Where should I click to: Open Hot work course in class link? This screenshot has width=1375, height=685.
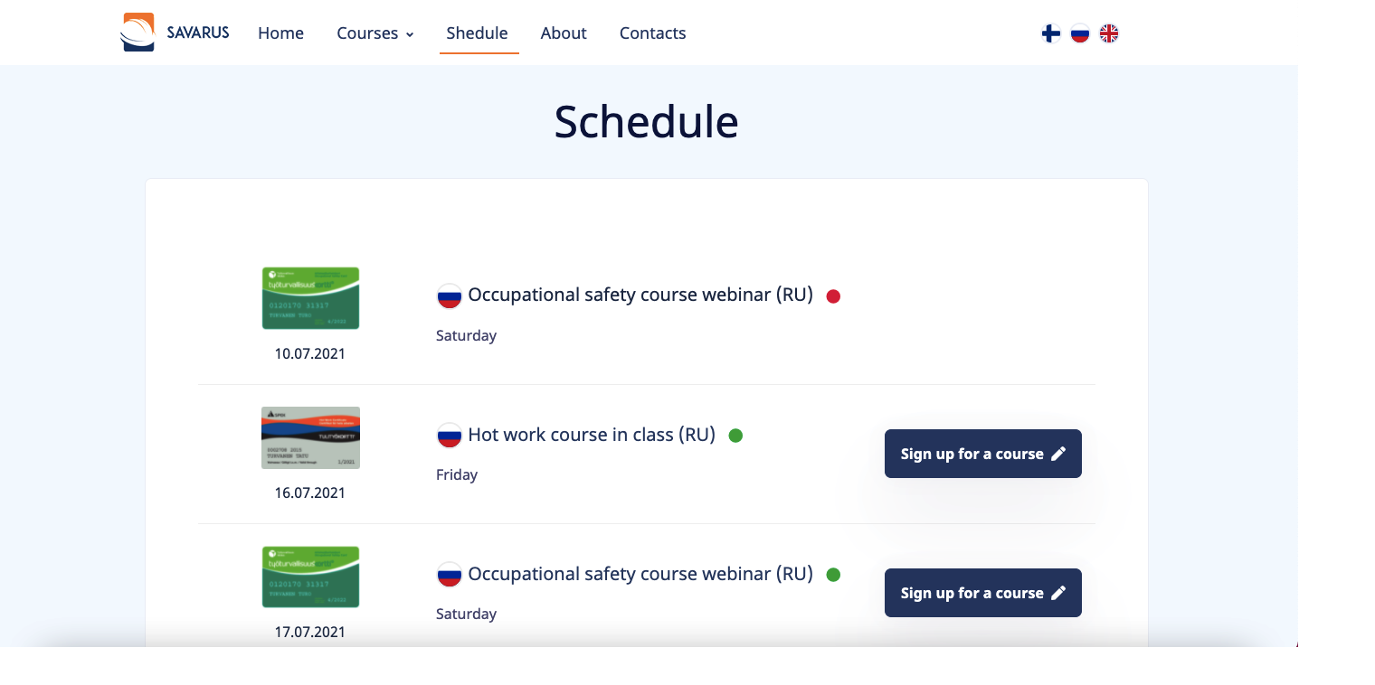point(592,436)
